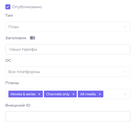Click the Опубликовано checkbox label

[x=27, y=7]
